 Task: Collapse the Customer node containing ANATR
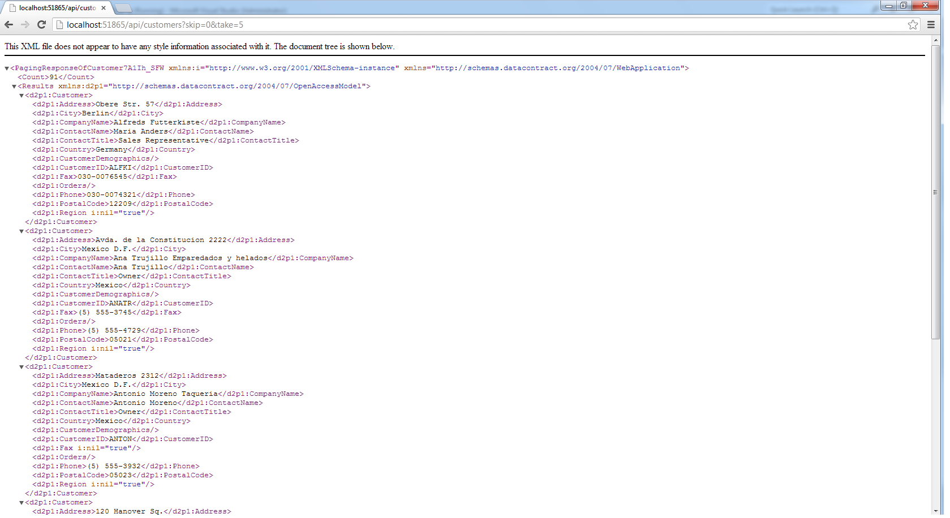coord(22,231)
